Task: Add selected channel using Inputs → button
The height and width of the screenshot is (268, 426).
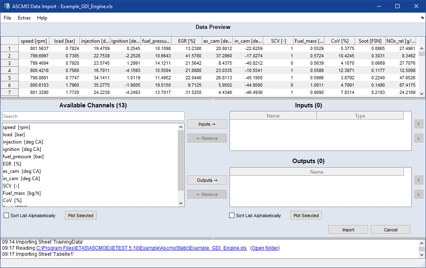Action: click(x=207, y=124)
